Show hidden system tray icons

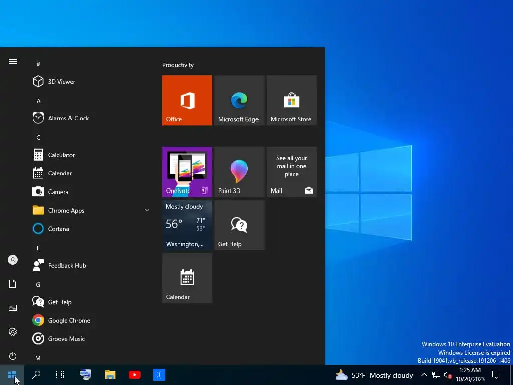click(x=424, y=375)
